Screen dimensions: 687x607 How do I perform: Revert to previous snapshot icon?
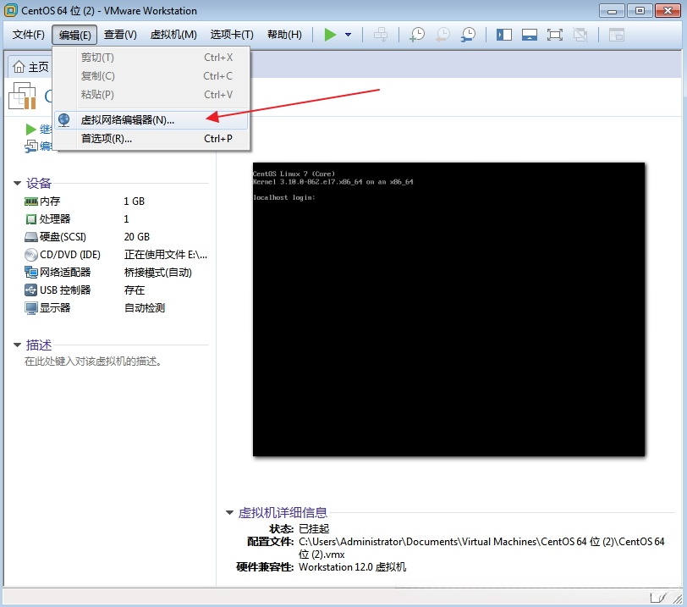(442, 35)
